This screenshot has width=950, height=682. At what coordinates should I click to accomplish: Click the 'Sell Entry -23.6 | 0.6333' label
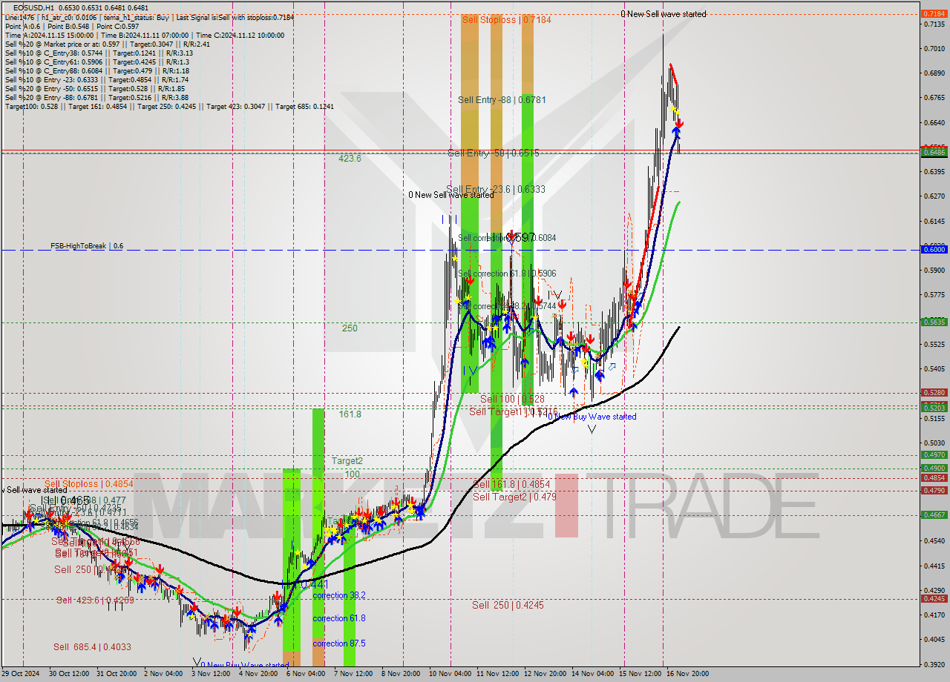[x=496, y=190]
